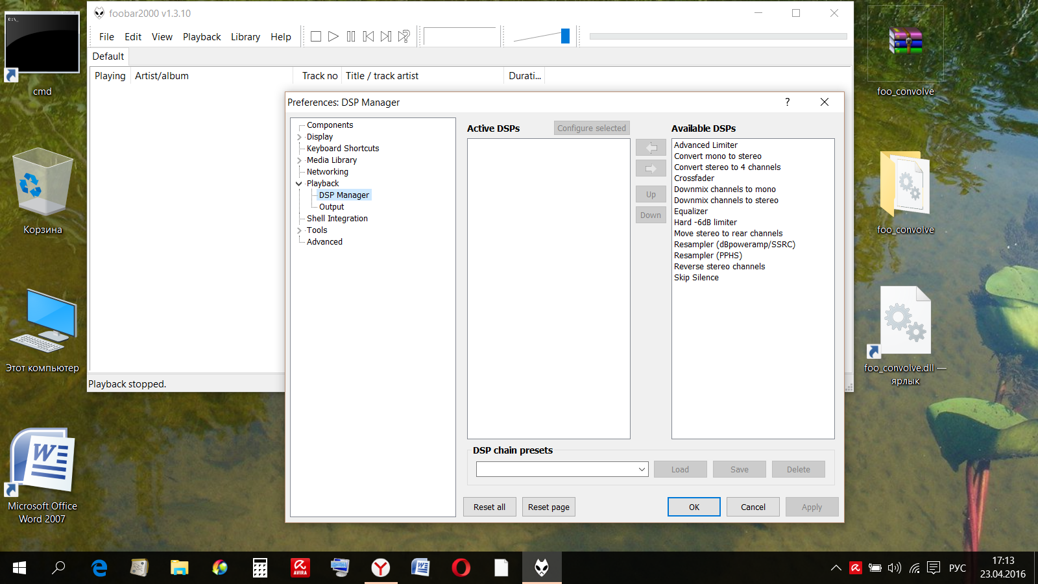This screenshot has height=584, width=1038.
Task: Click the Stop playback button
Action: pyautogui.click(x=316, y=36)
